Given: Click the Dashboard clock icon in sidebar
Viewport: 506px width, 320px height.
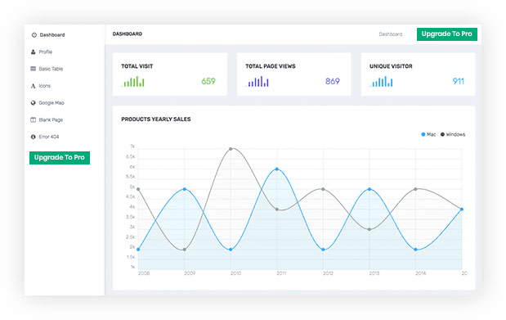Looking at the screenshot, I should (34, 35).
